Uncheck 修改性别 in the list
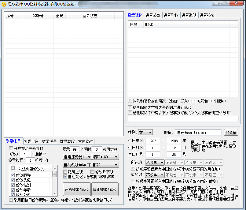The width and height of the screenshot is (246, 210). (13, 185)
